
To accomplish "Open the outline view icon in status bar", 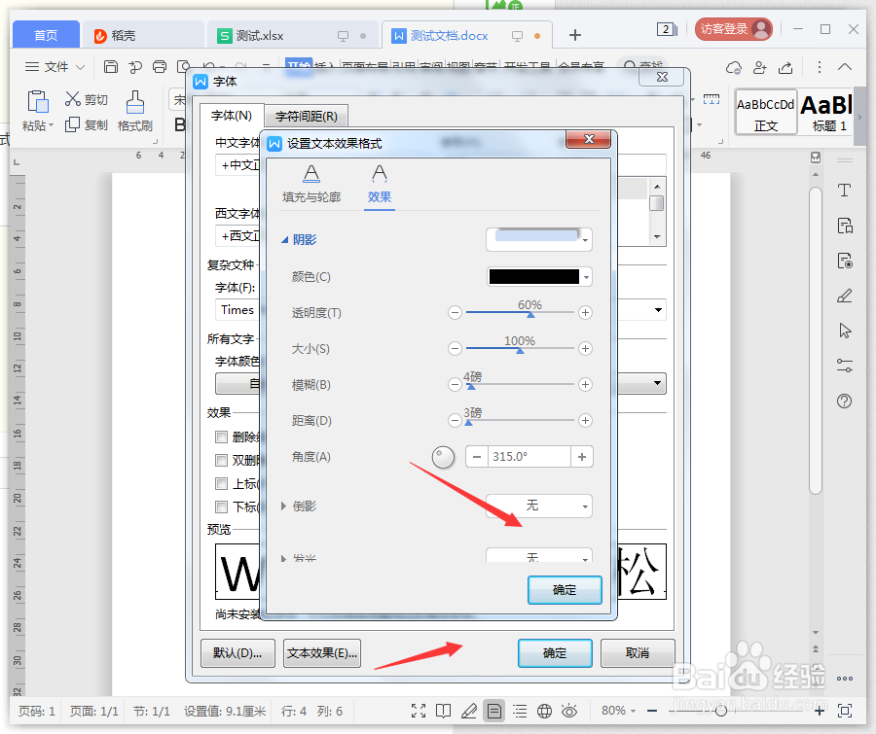I will (521, 711).
